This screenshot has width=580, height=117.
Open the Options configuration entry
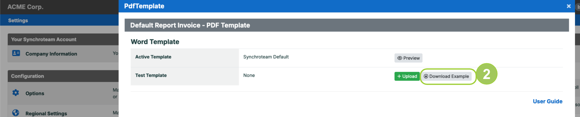click(35, 93)
